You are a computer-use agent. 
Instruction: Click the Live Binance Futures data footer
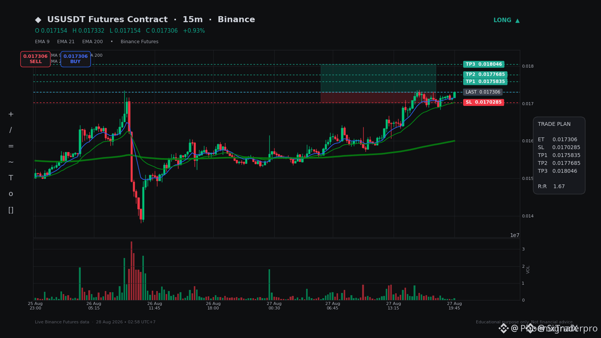95,322
